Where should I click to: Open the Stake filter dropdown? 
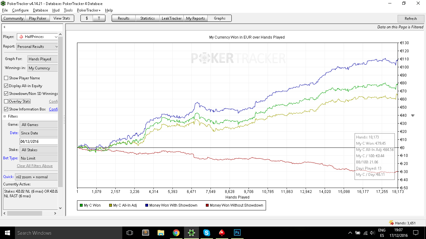[39, 150]
